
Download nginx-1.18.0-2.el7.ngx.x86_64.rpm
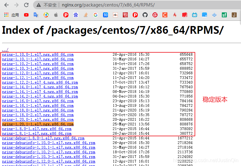point(38,115)
